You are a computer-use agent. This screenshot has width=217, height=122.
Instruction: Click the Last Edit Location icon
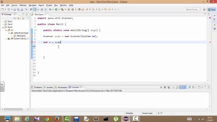point(105,9)
